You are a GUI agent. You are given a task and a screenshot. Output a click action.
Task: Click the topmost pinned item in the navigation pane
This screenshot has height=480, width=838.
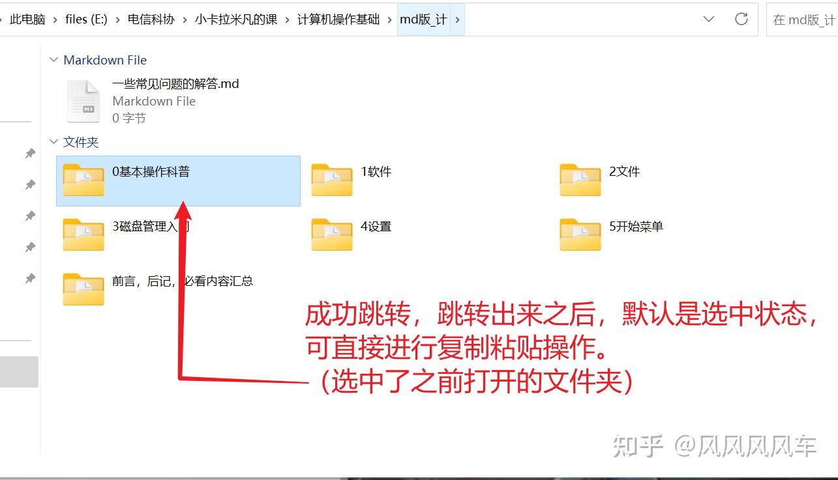(30, 153)
